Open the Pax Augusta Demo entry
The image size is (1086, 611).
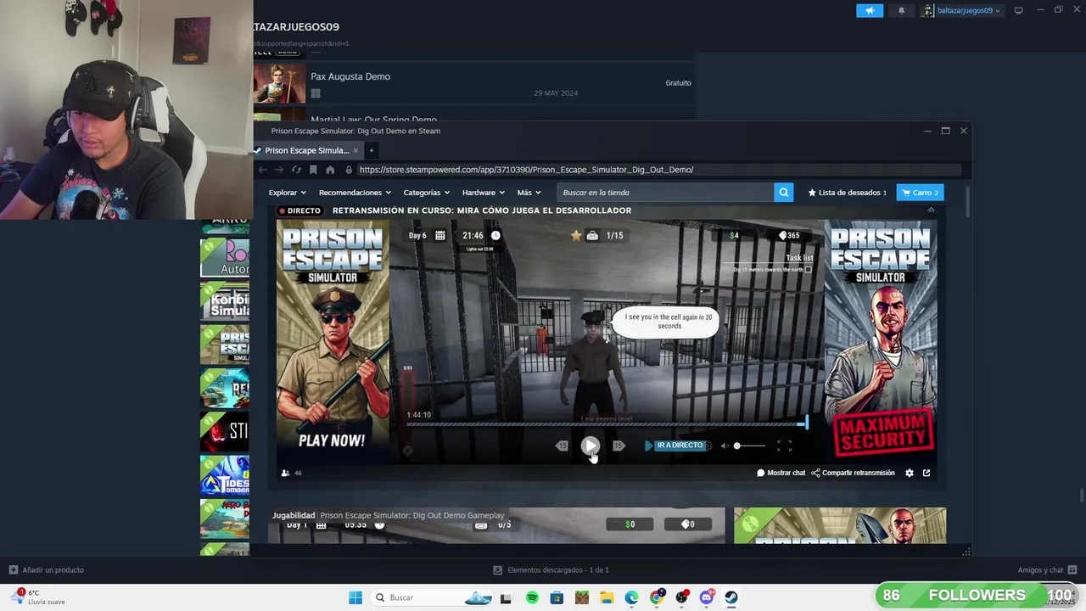tap(475, 83)
